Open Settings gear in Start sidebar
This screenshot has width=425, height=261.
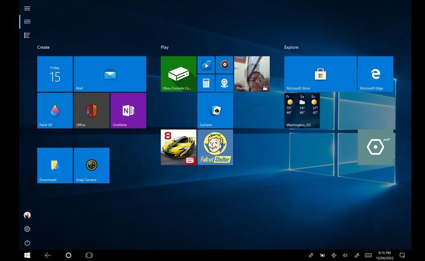[27, 229]
